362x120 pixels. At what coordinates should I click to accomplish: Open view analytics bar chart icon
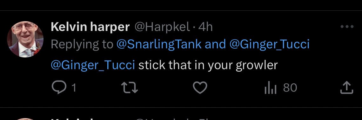pos(270,88)
